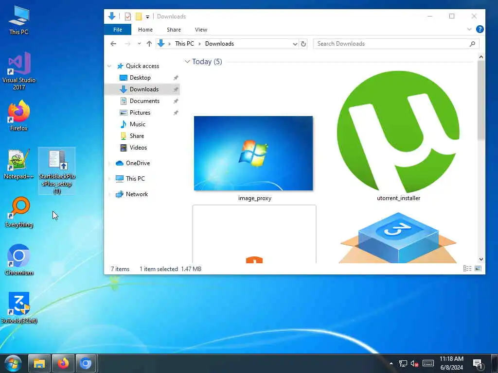
Task: Select Documents in navigation pane
Action: click(144, 101)
